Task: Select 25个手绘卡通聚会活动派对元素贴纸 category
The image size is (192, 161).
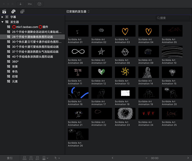Action: (x=32, y=32)
